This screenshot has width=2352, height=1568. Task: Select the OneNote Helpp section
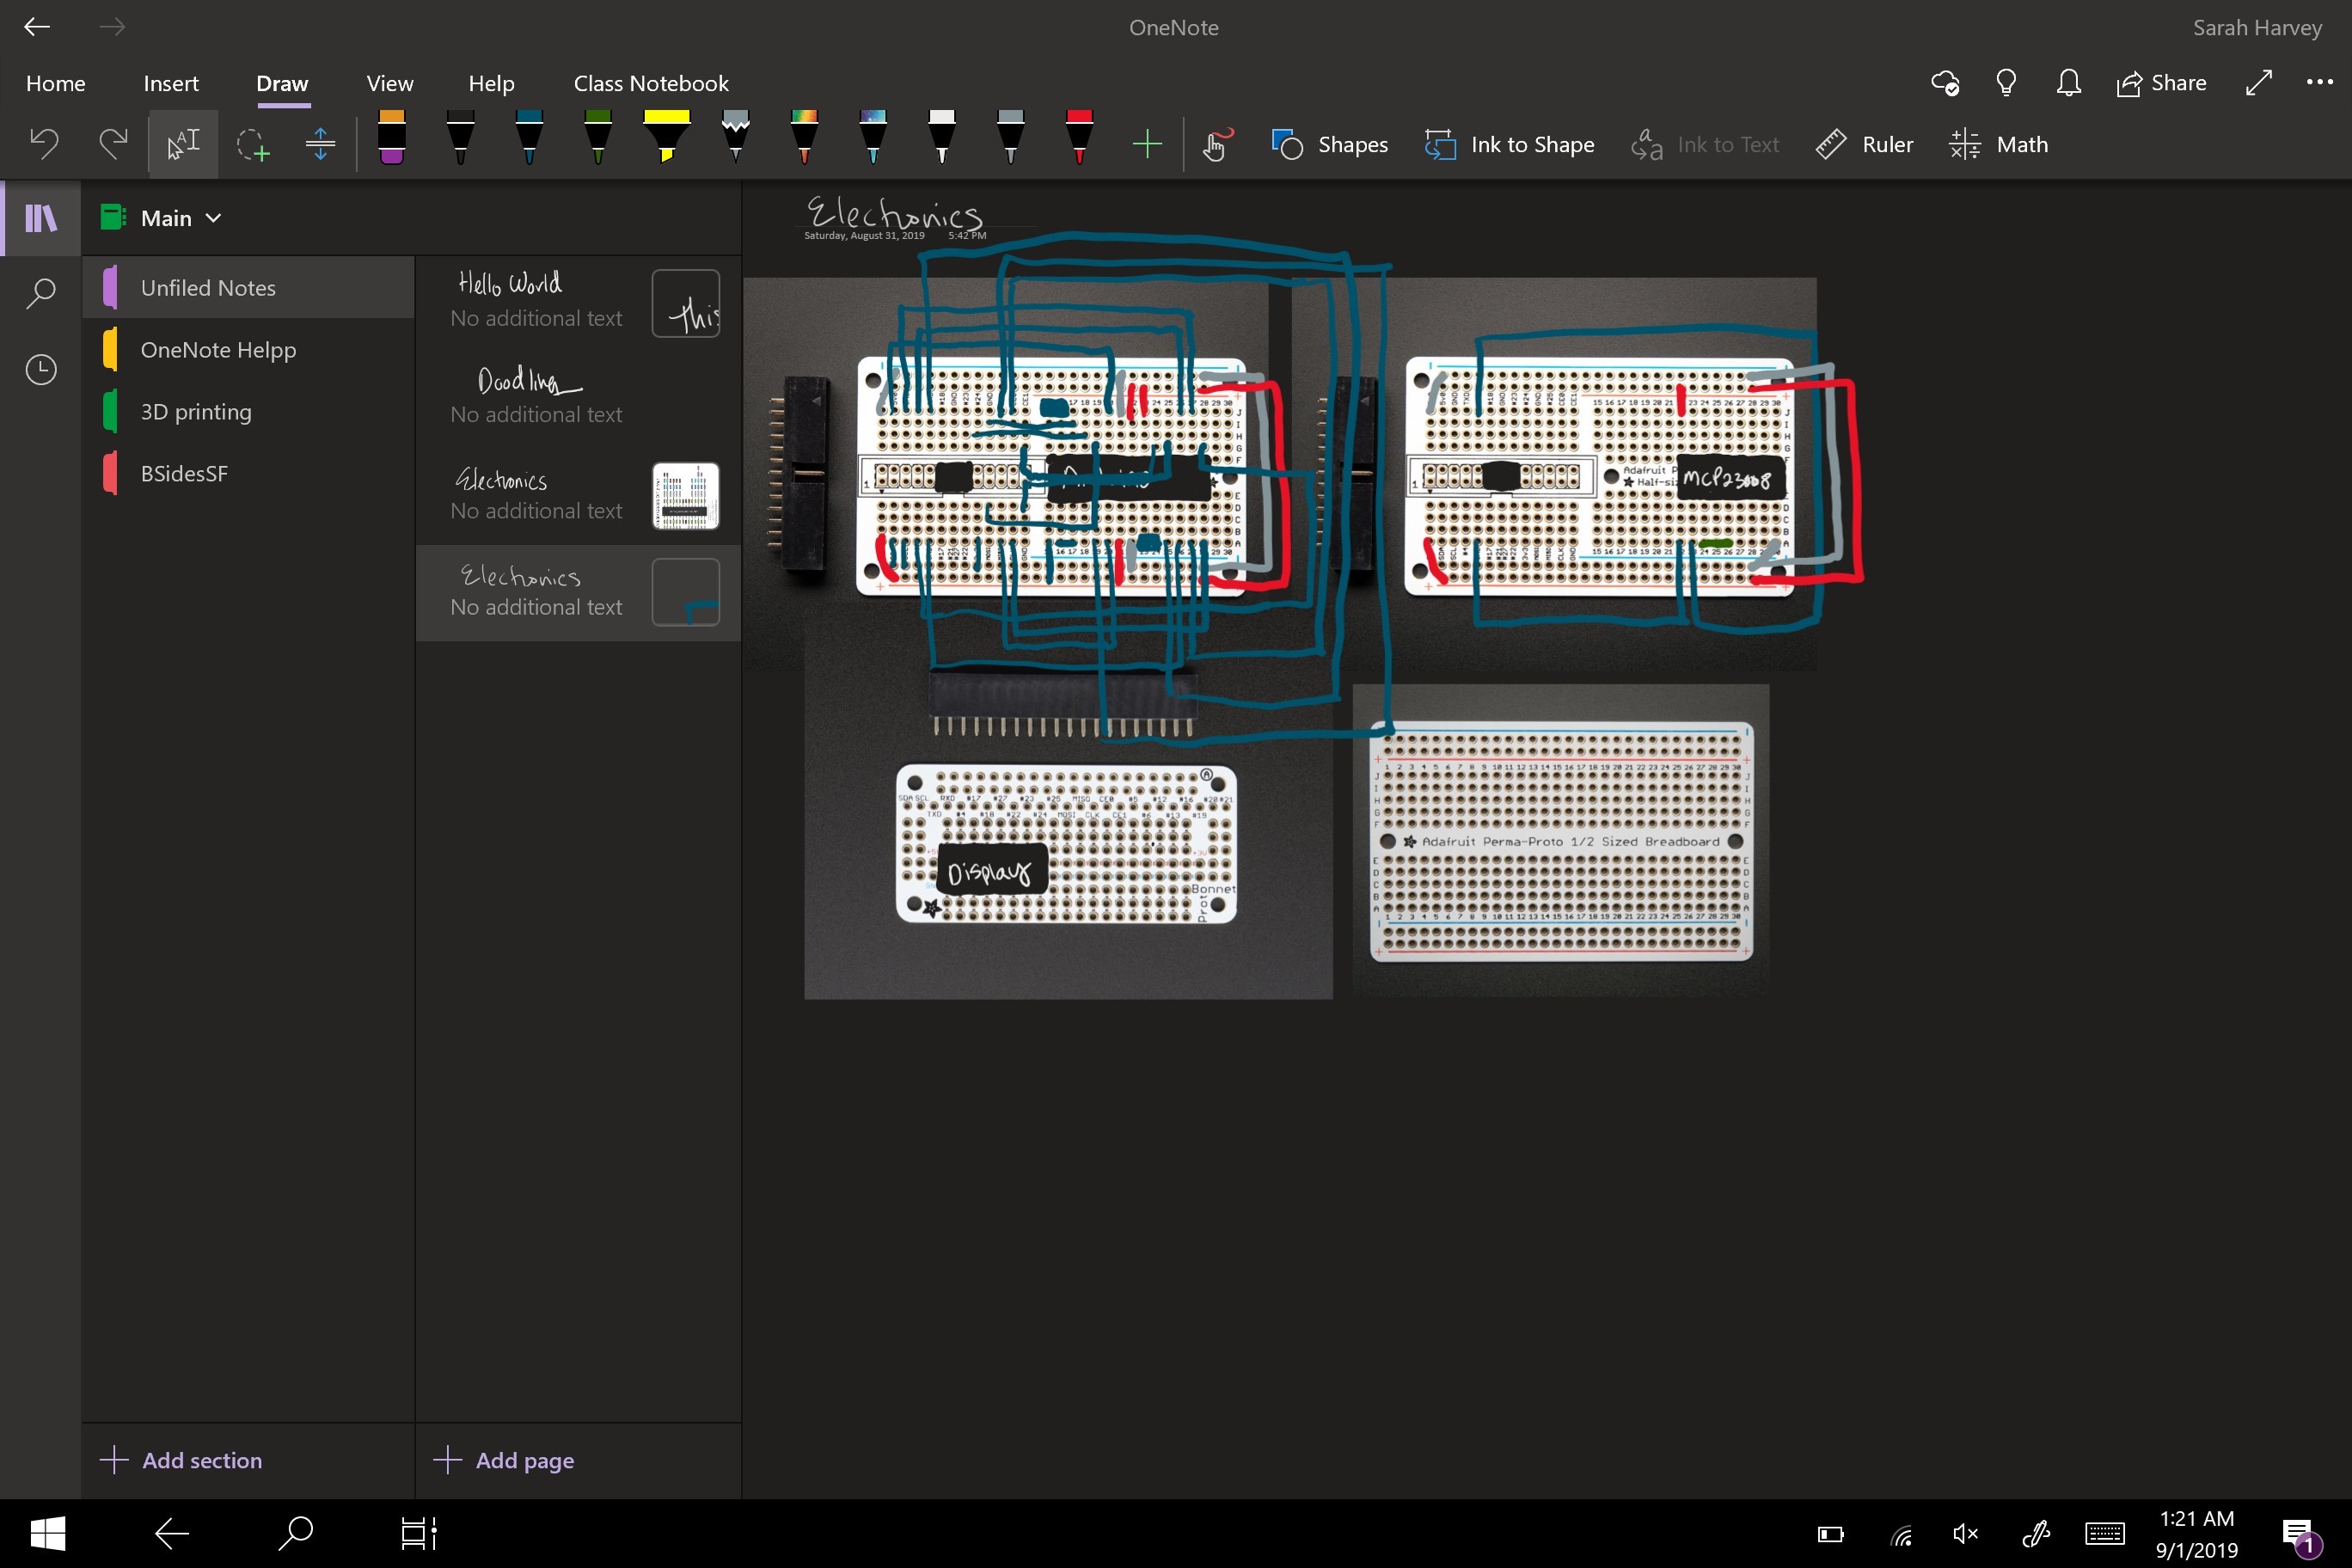pos(248,350)
